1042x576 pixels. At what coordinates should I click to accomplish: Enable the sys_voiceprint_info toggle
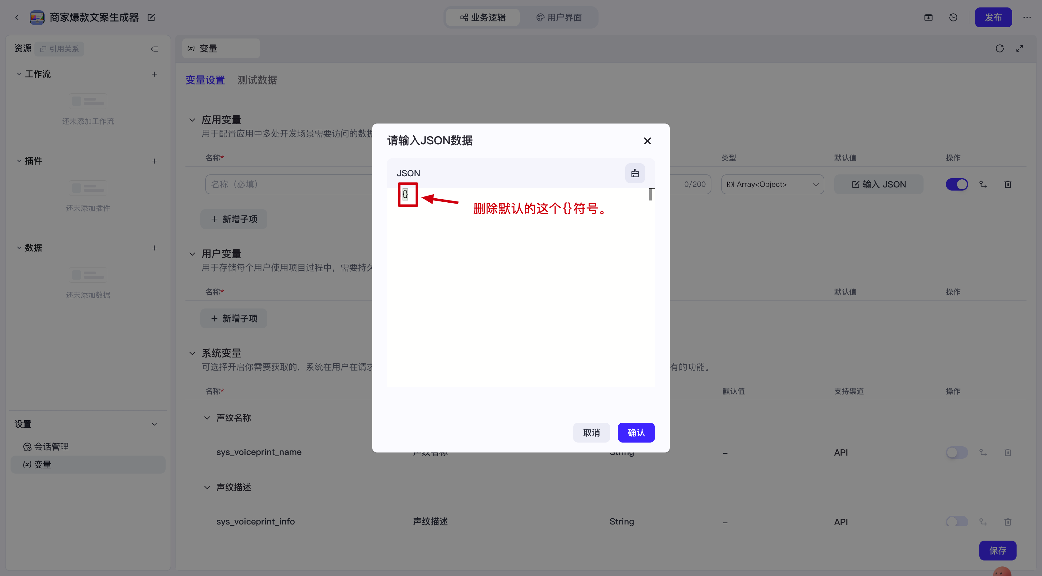tap(957, 521)
